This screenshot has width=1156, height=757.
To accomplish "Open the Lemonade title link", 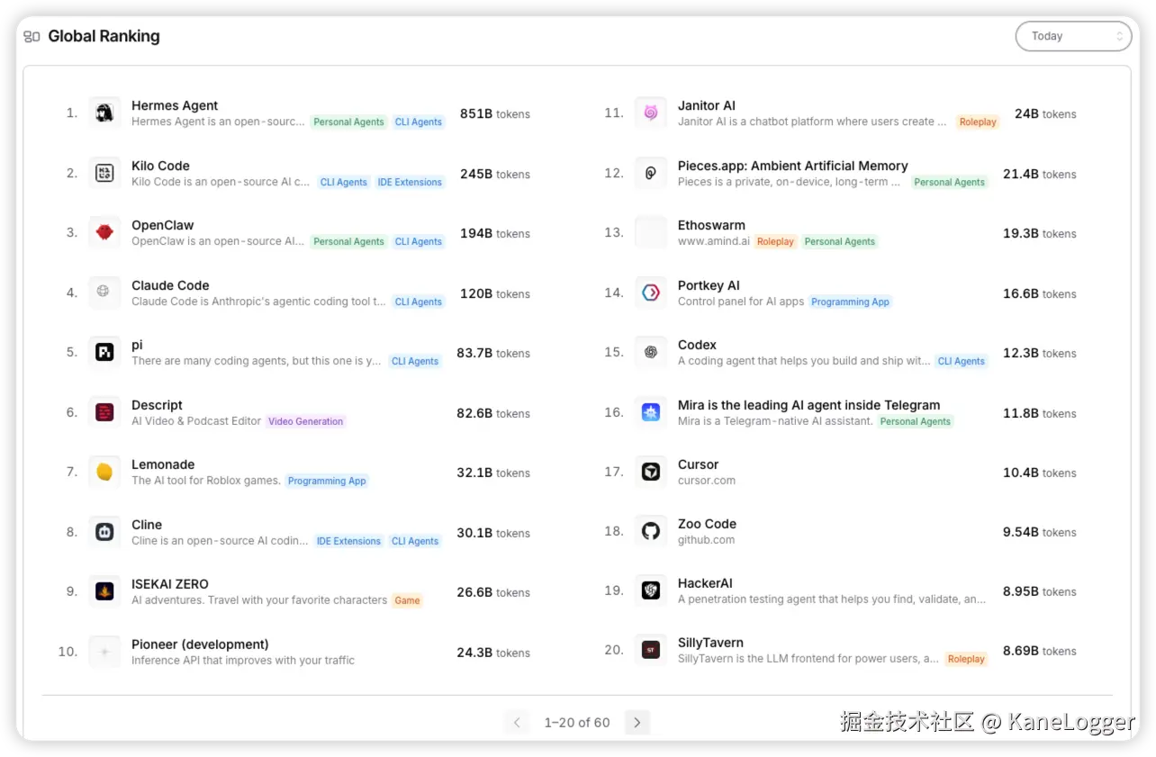I will [x=163, y=464].
